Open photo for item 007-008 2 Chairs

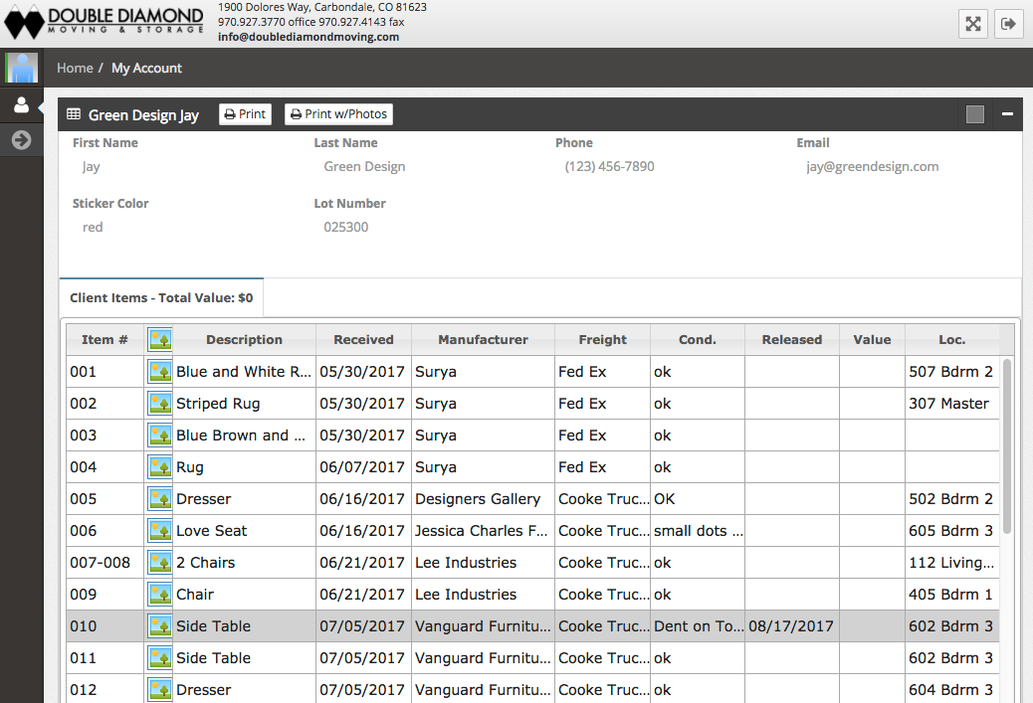[159, 563]
